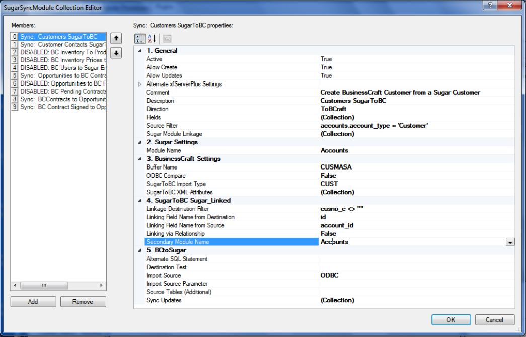
Task: Collapse the 3. BusinessCraft Settings category
Action: click(x=139, y=159)
